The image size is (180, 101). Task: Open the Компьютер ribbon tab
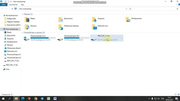pyautogui.click(x=13, y=4)
